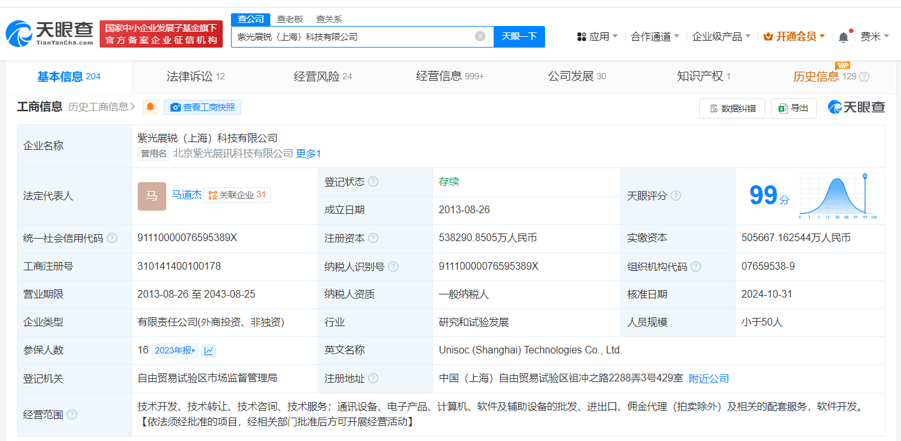Switch to the 经营信息 tab

pyautogui.click(x=450, y=77)
